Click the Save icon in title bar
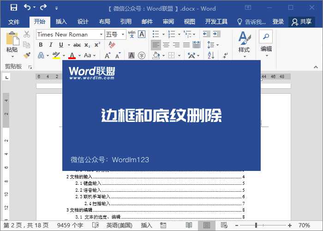 pyautogui.click(x=13, y=8)
